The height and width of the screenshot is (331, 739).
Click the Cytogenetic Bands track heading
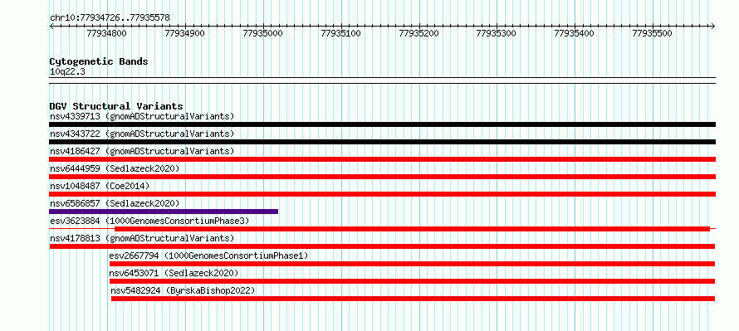tap(99, 61)
